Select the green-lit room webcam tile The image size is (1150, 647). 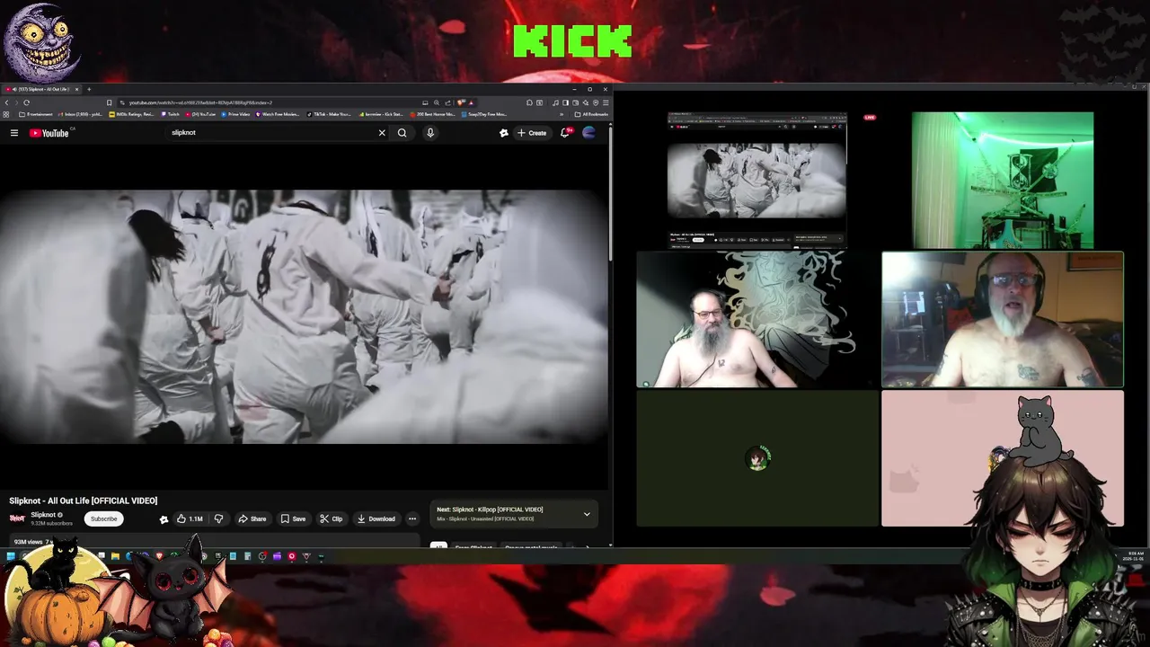pyautogui.click(x=1003, y=180)
